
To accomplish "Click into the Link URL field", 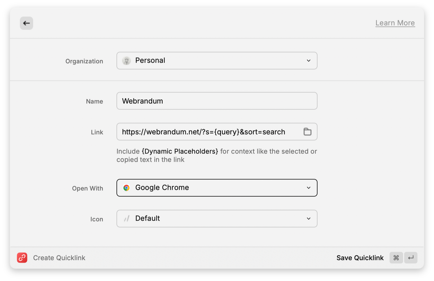I will (x=210, y=132).
